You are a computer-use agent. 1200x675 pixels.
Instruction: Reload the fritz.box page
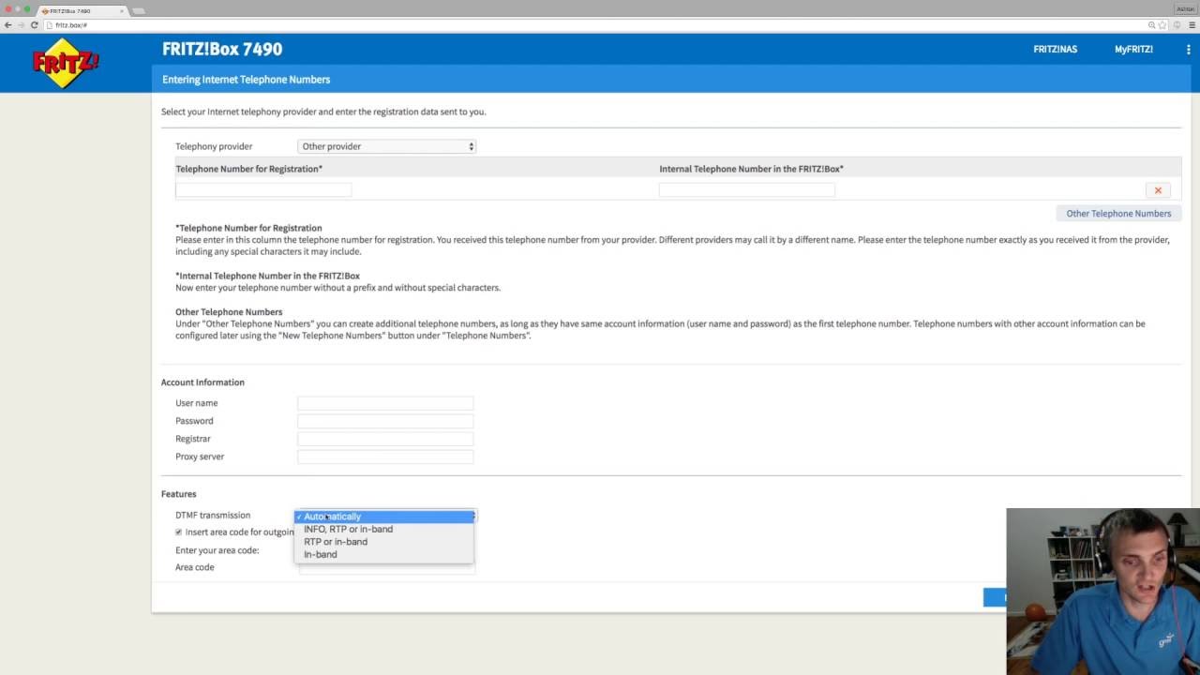point(34,24)
